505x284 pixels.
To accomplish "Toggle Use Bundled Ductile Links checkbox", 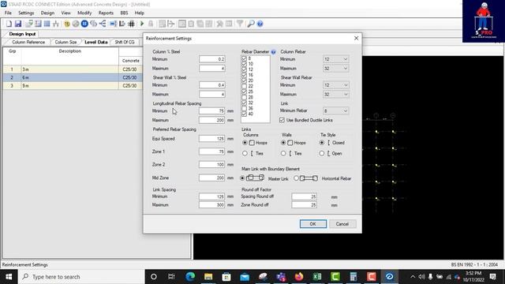I will point(282,120).
